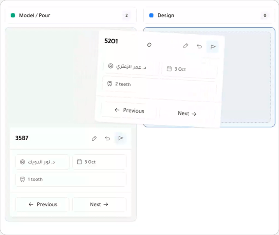Click the tooth icon beside "1 tooth"
This screenshot has height=235, width=279.
click(x=23, y=179)
